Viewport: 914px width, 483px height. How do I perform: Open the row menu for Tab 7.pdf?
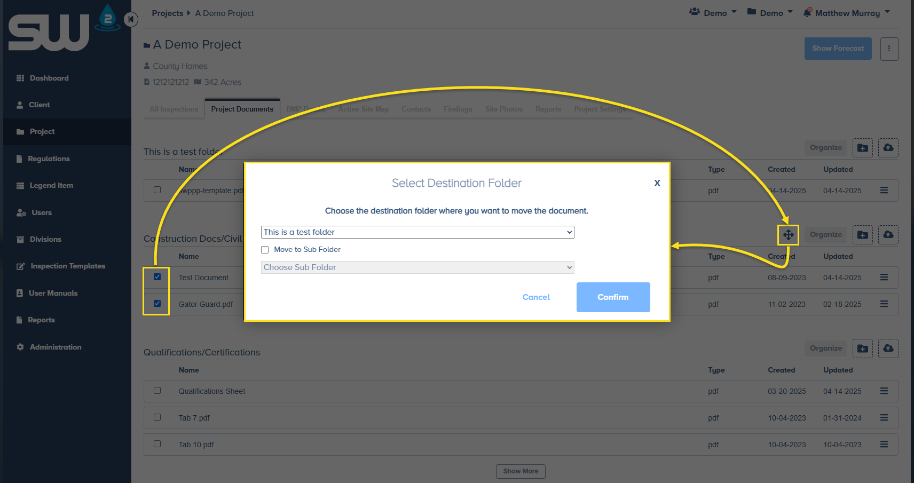pos(884,418)
